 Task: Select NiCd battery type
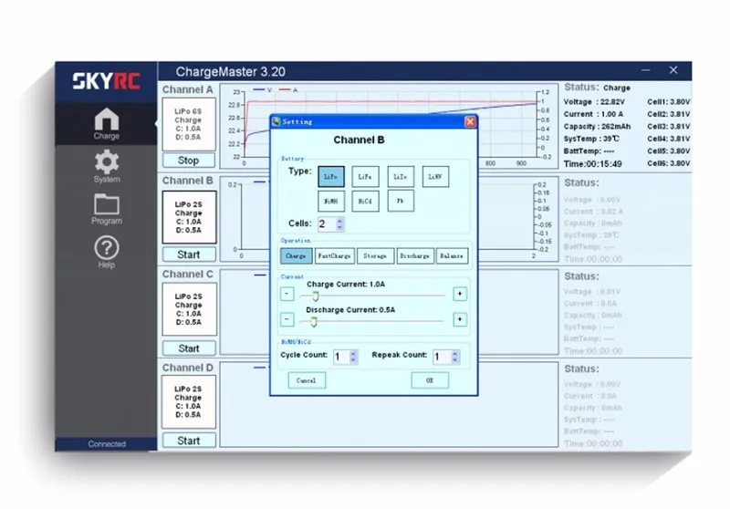(x=365, y=201)
